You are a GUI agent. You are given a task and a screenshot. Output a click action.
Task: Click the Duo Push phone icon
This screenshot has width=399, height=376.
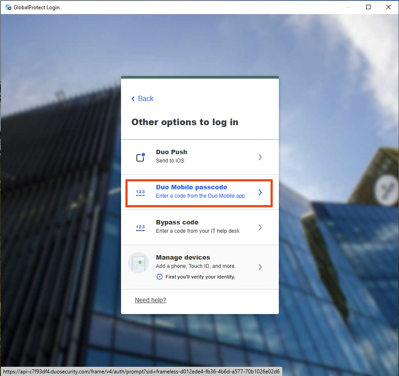pyautogui.click(x=140, y=157)
